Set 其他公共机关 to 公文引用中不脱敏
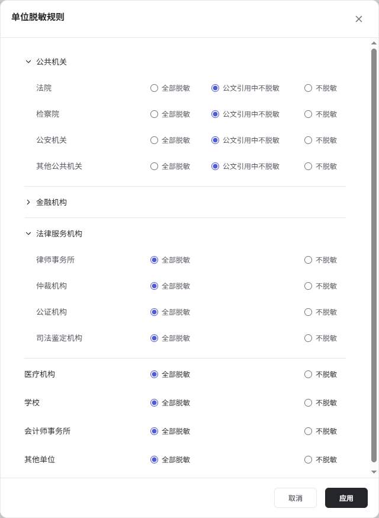Image resolution: width=379 pixels, height=518 pixels. 215,167
